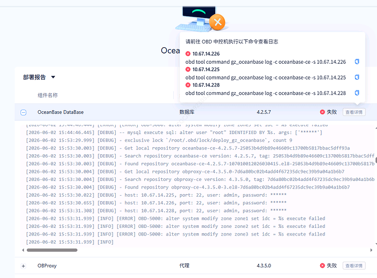Click the '4.2.5.7' version value
This screenshot has width=377, height=278.
click(x=264, y=112)
